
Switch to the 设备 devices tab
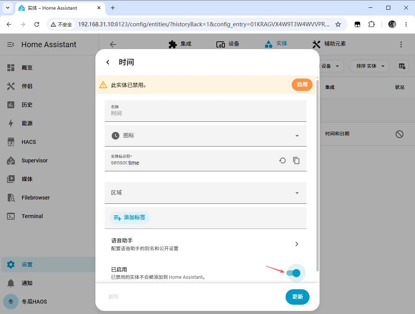[228, 44]
